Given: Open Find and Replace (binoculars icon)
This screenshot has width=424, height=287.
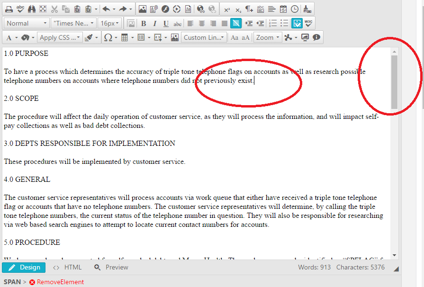Looking at the screenshot, I should [x=32, y=9].
